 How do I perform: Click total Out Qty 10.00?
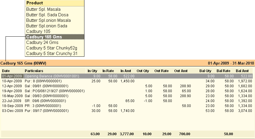147,134
